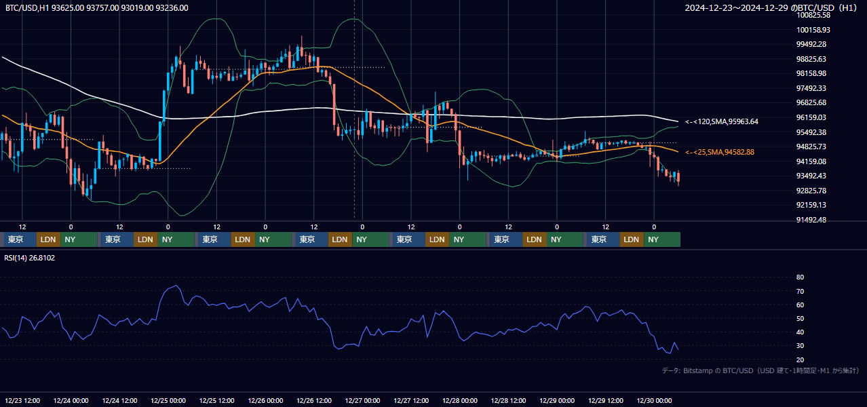The width and height of the screenshot is (867, 407).
Task: Select the 12/29 00:00 date label
Action: 558,401
